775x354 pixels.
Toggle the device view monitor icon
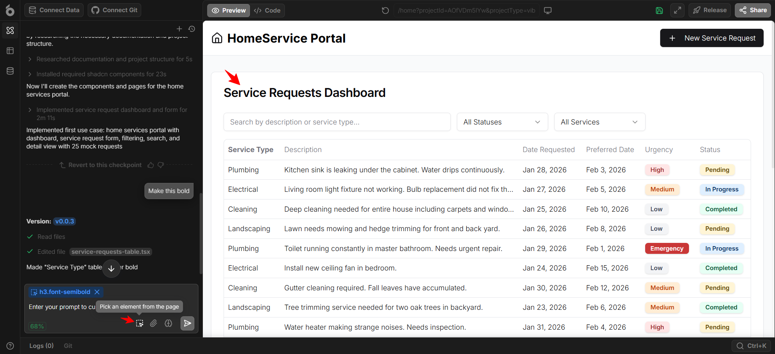tap(548, 10)
